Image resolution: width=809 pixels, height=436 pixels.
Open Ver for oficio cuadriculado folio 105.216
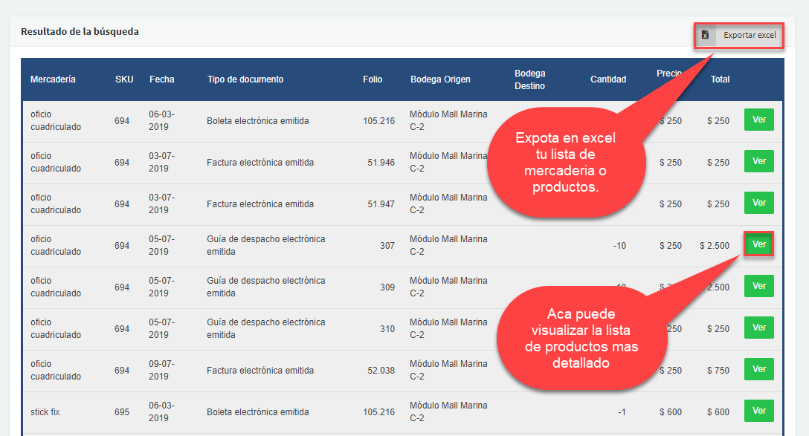point(758,120)
